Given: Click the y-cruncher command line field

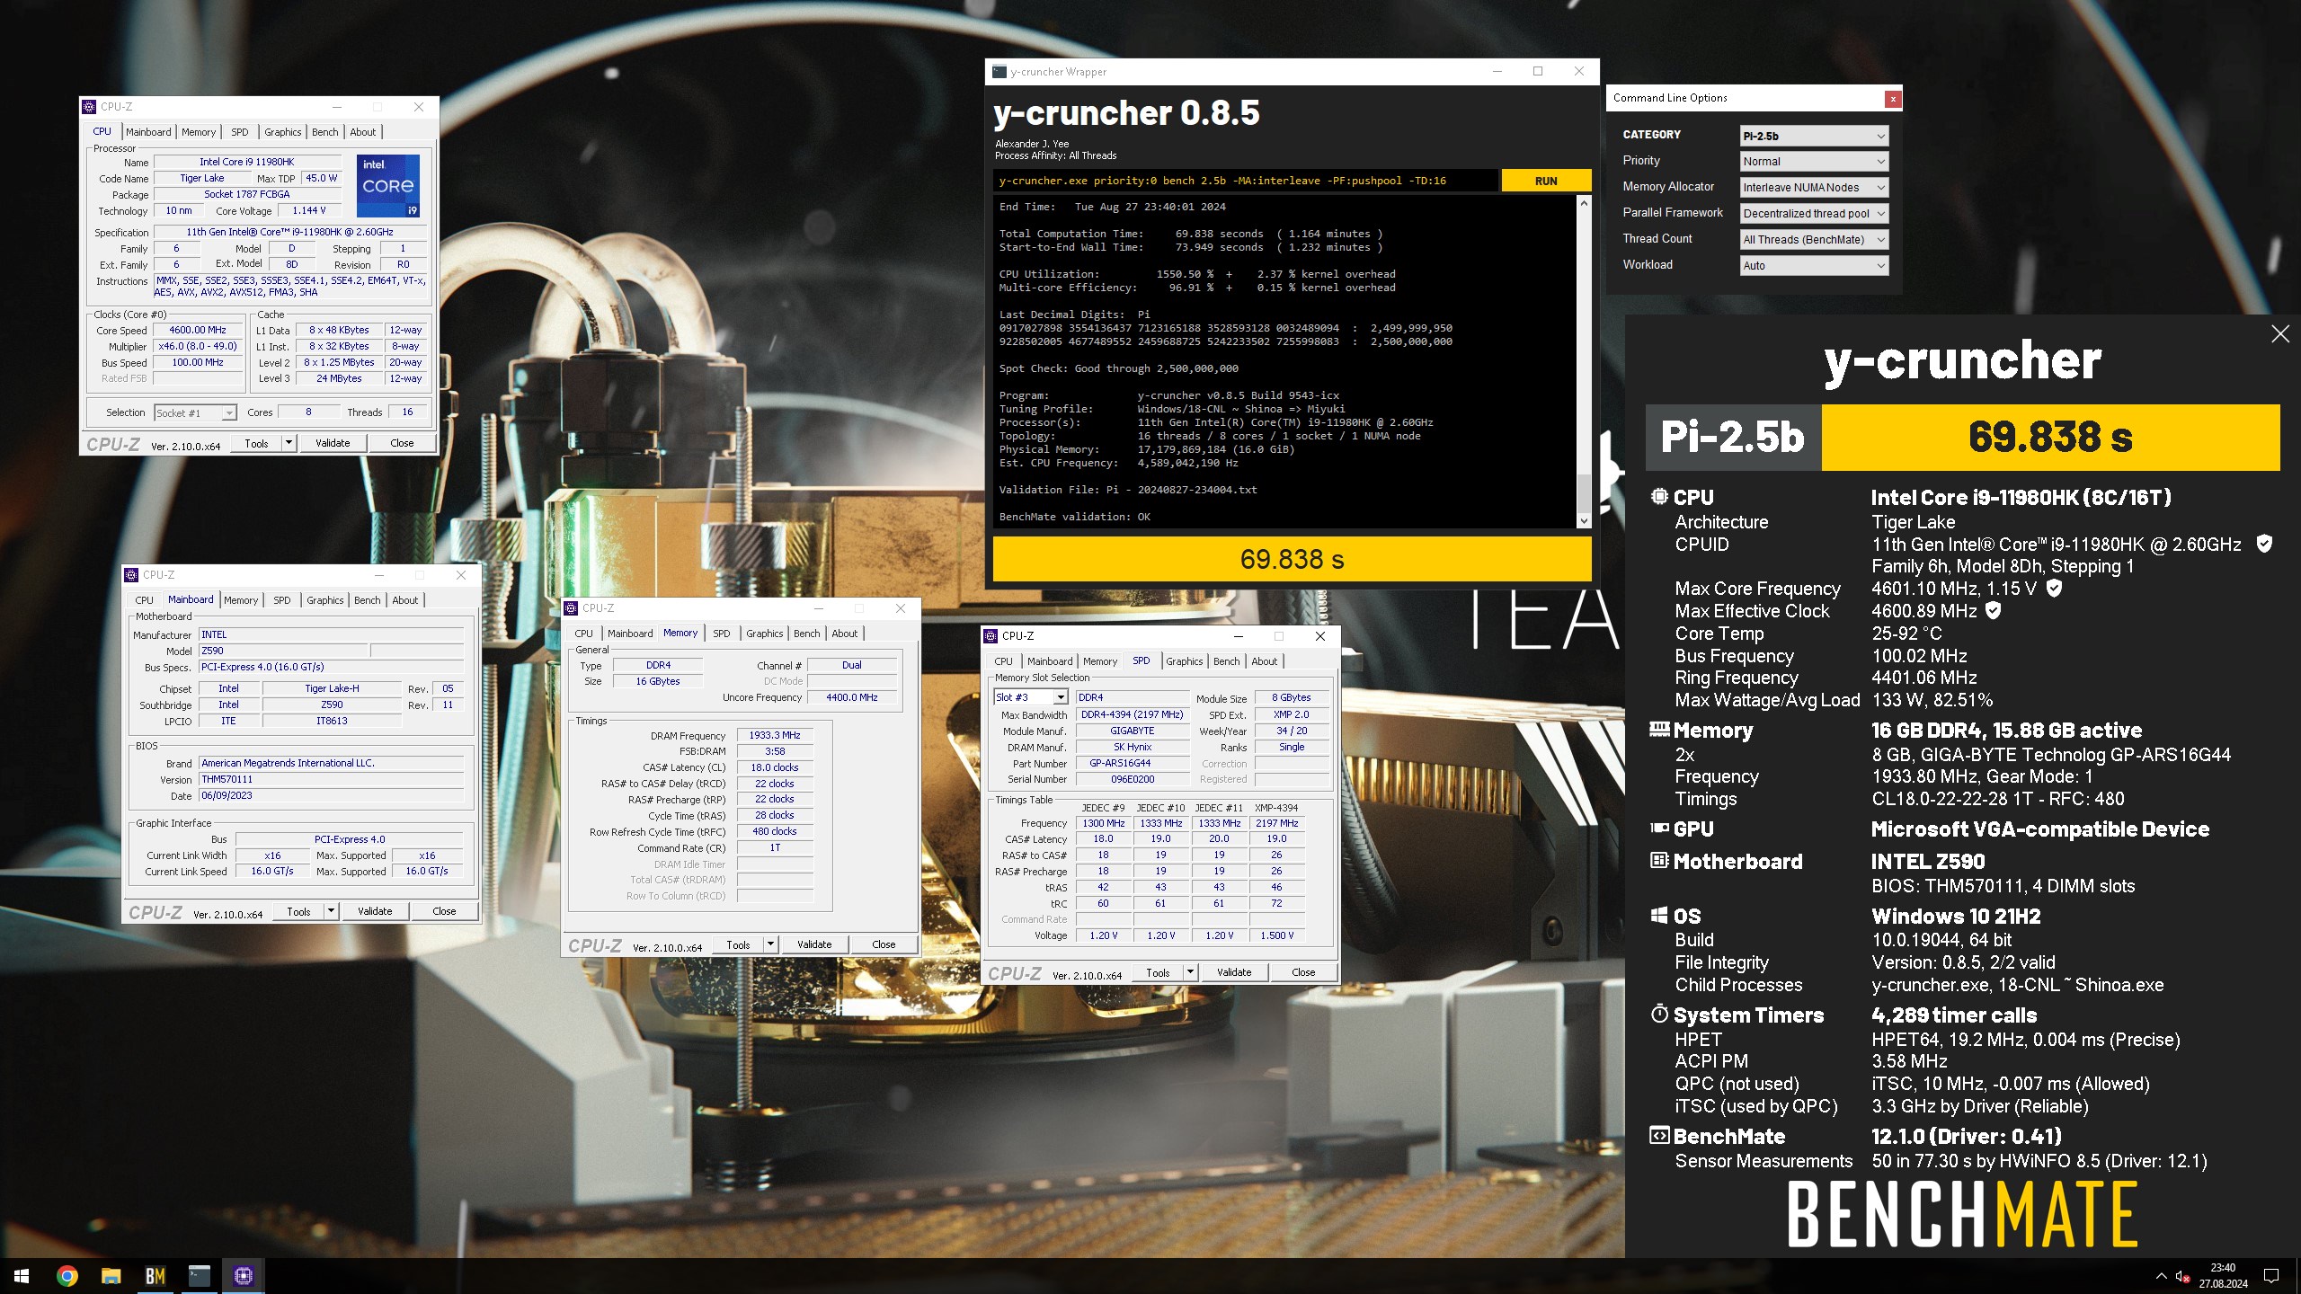Looking at the screenshot, I should tap(1245, 181).
